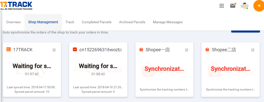Select the Shop Management tab
Screen dimensions: 264x102
coord(43,22)
